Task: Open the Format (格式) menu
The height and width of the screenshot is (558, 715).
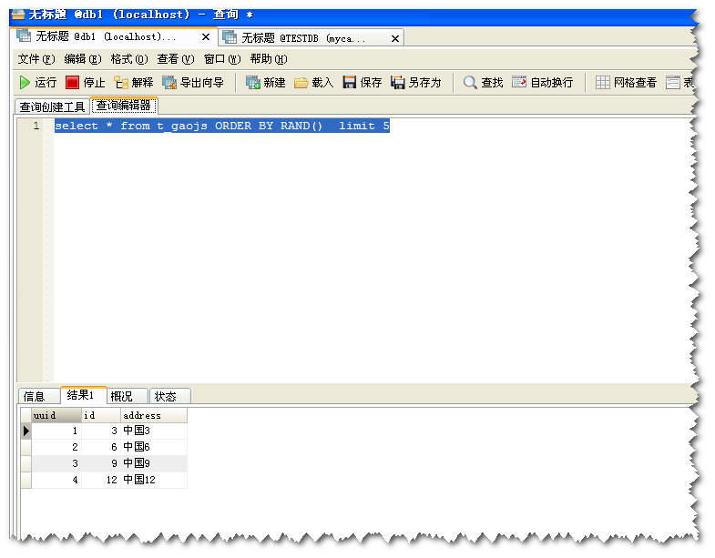Action: pyautogui.click(x=129, y=59)
